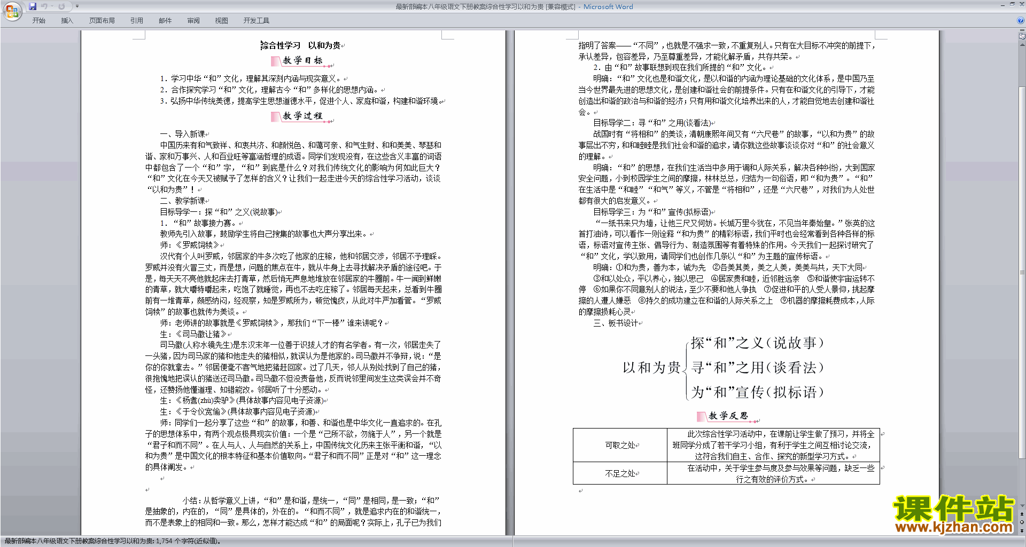Click the line 生：《司马徽让猪》

click(x=193, y=334)
